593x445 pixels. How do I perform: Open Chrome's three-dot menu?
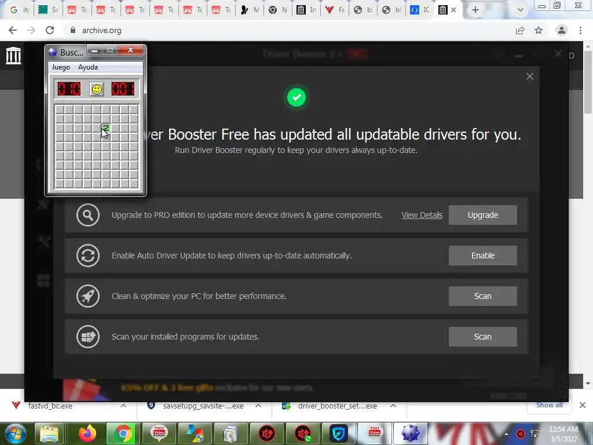[x=580, y=30]
